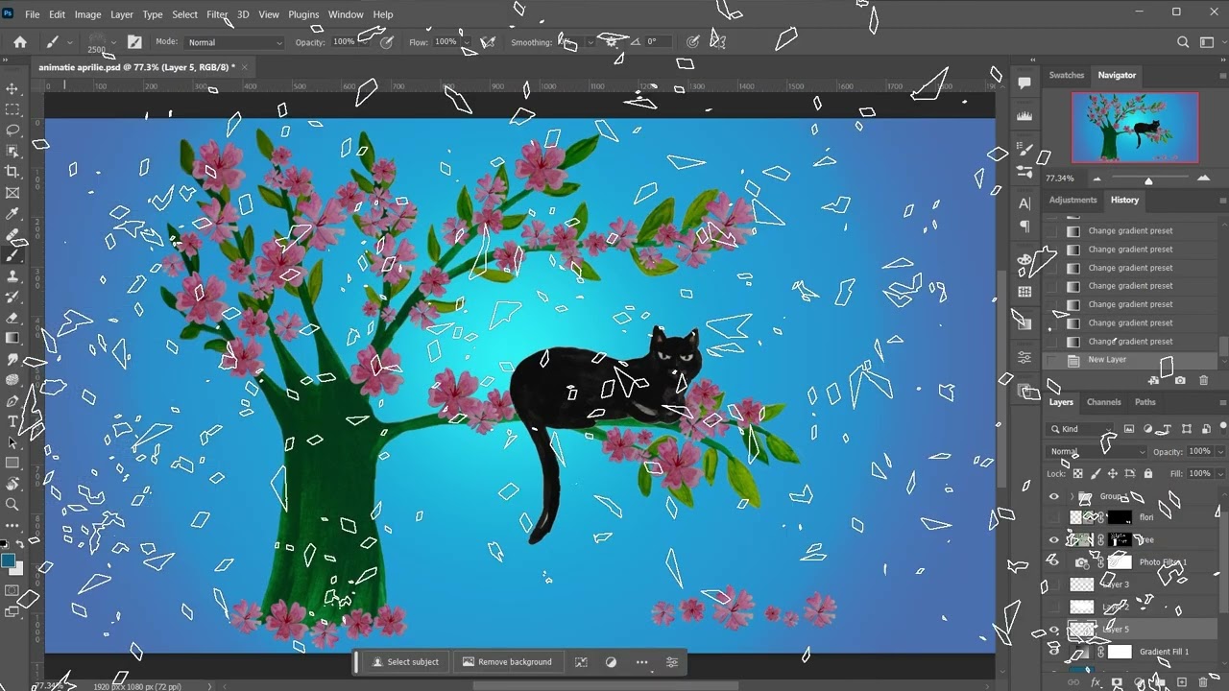Select the Crop tool
Image resolution: width=1229 pixels, height=691 pixels.
(12, 172)
